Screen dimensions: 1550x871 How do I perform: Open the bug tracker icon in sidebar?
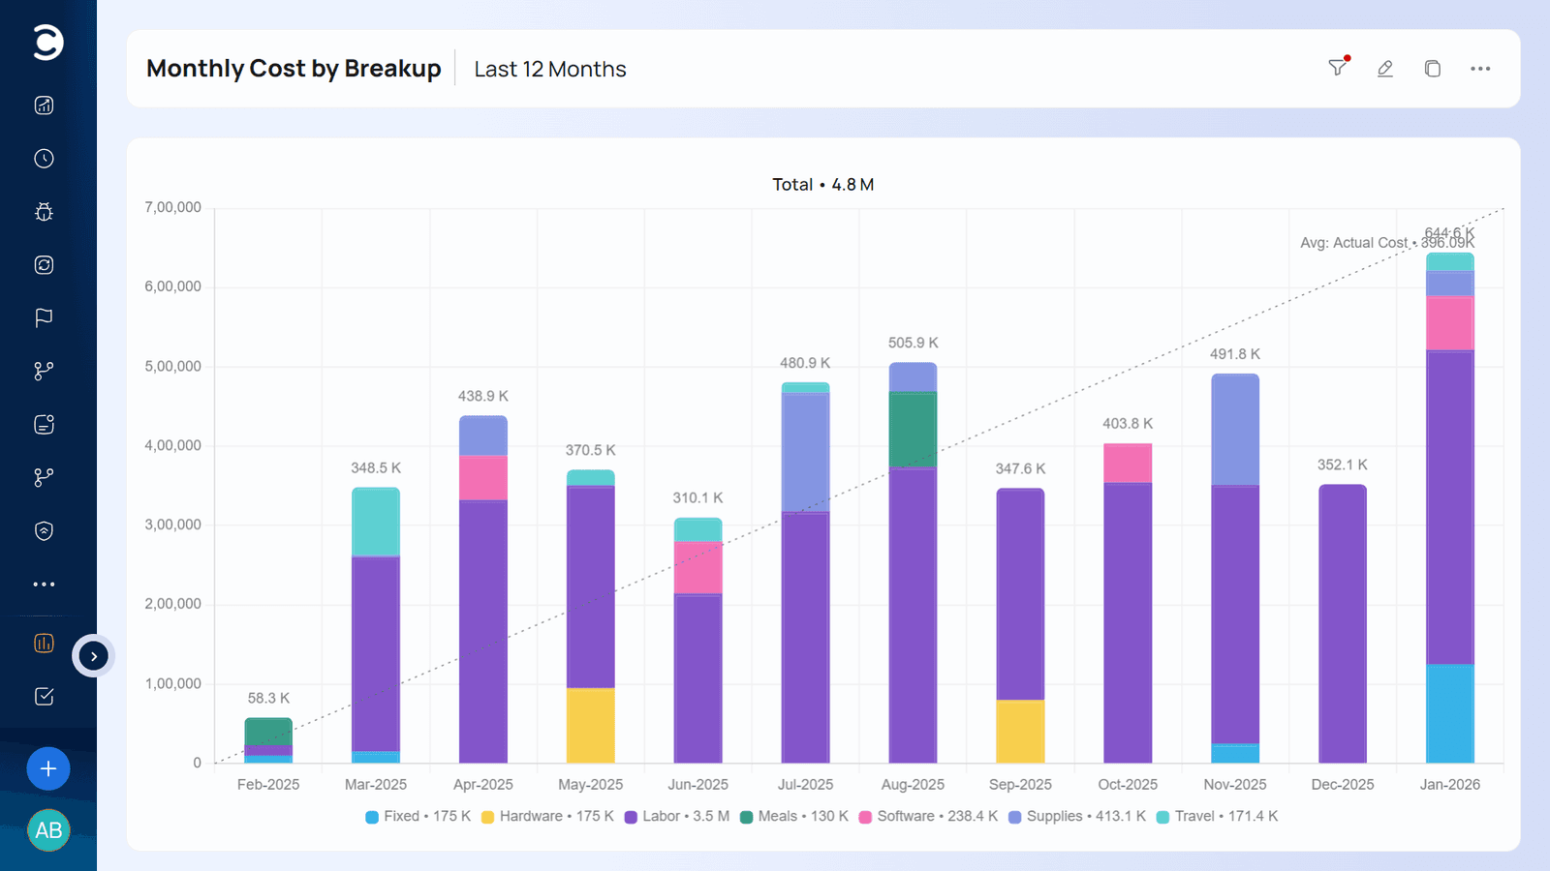pyautogui.click(x=44, y=212)
